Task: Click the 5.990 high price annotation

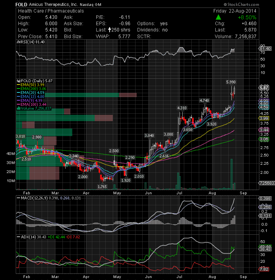Action: (231, 82)
